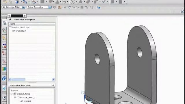Viewport: 185px width, 104px height.
Task: Click the Session label in the Simulation File View
Action: (14, 90)
